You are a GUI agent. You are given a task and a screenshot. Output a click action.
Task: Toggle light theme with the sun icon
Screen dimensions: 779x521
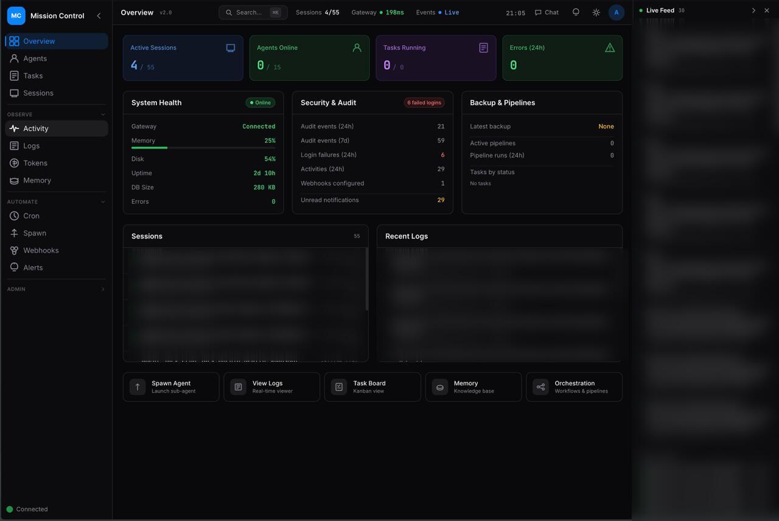point(596,12)
